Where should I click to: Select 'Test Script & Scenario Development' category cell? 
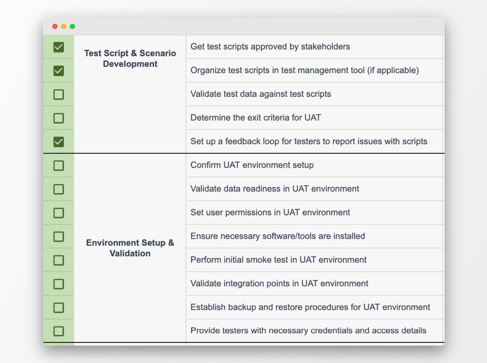pos(130,59)
